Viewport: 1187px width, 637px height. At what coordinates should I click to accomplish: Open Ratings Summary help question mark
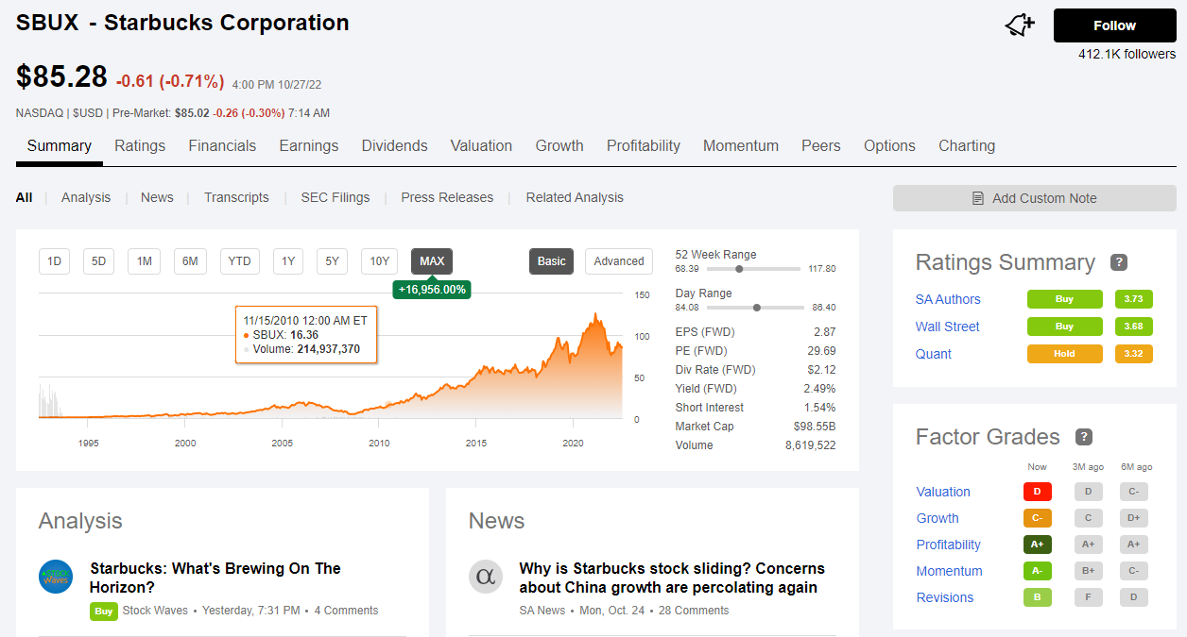[1119, 262]
